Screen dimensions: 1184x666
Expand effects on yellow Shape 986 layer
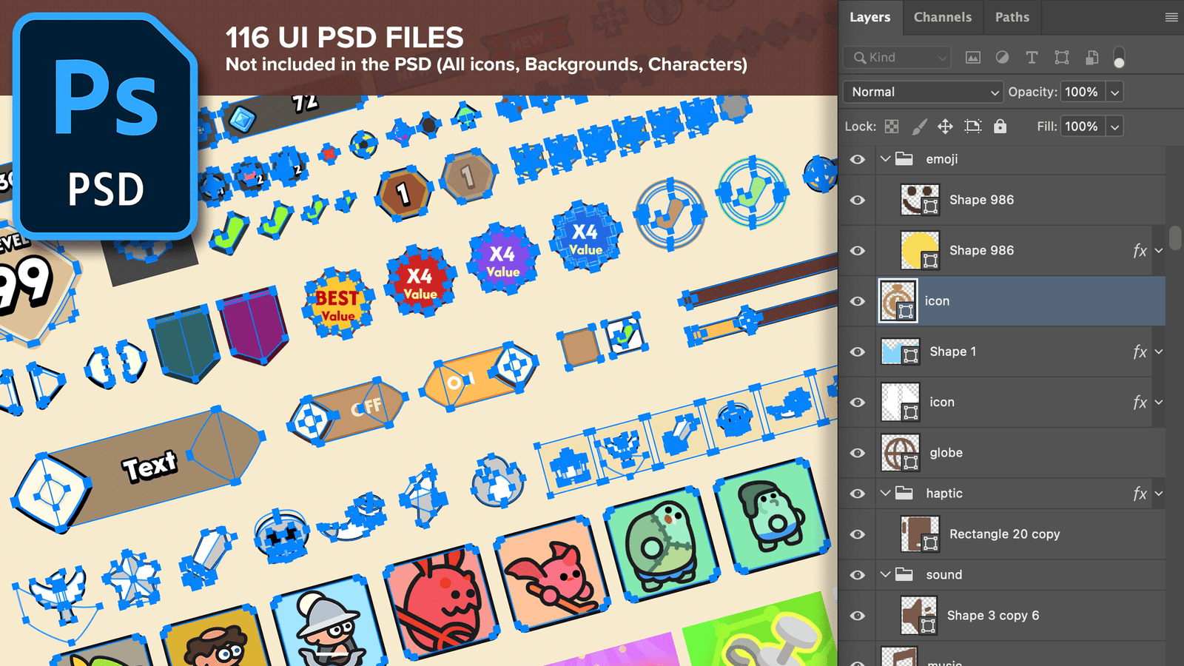[x=1159, y=251]
